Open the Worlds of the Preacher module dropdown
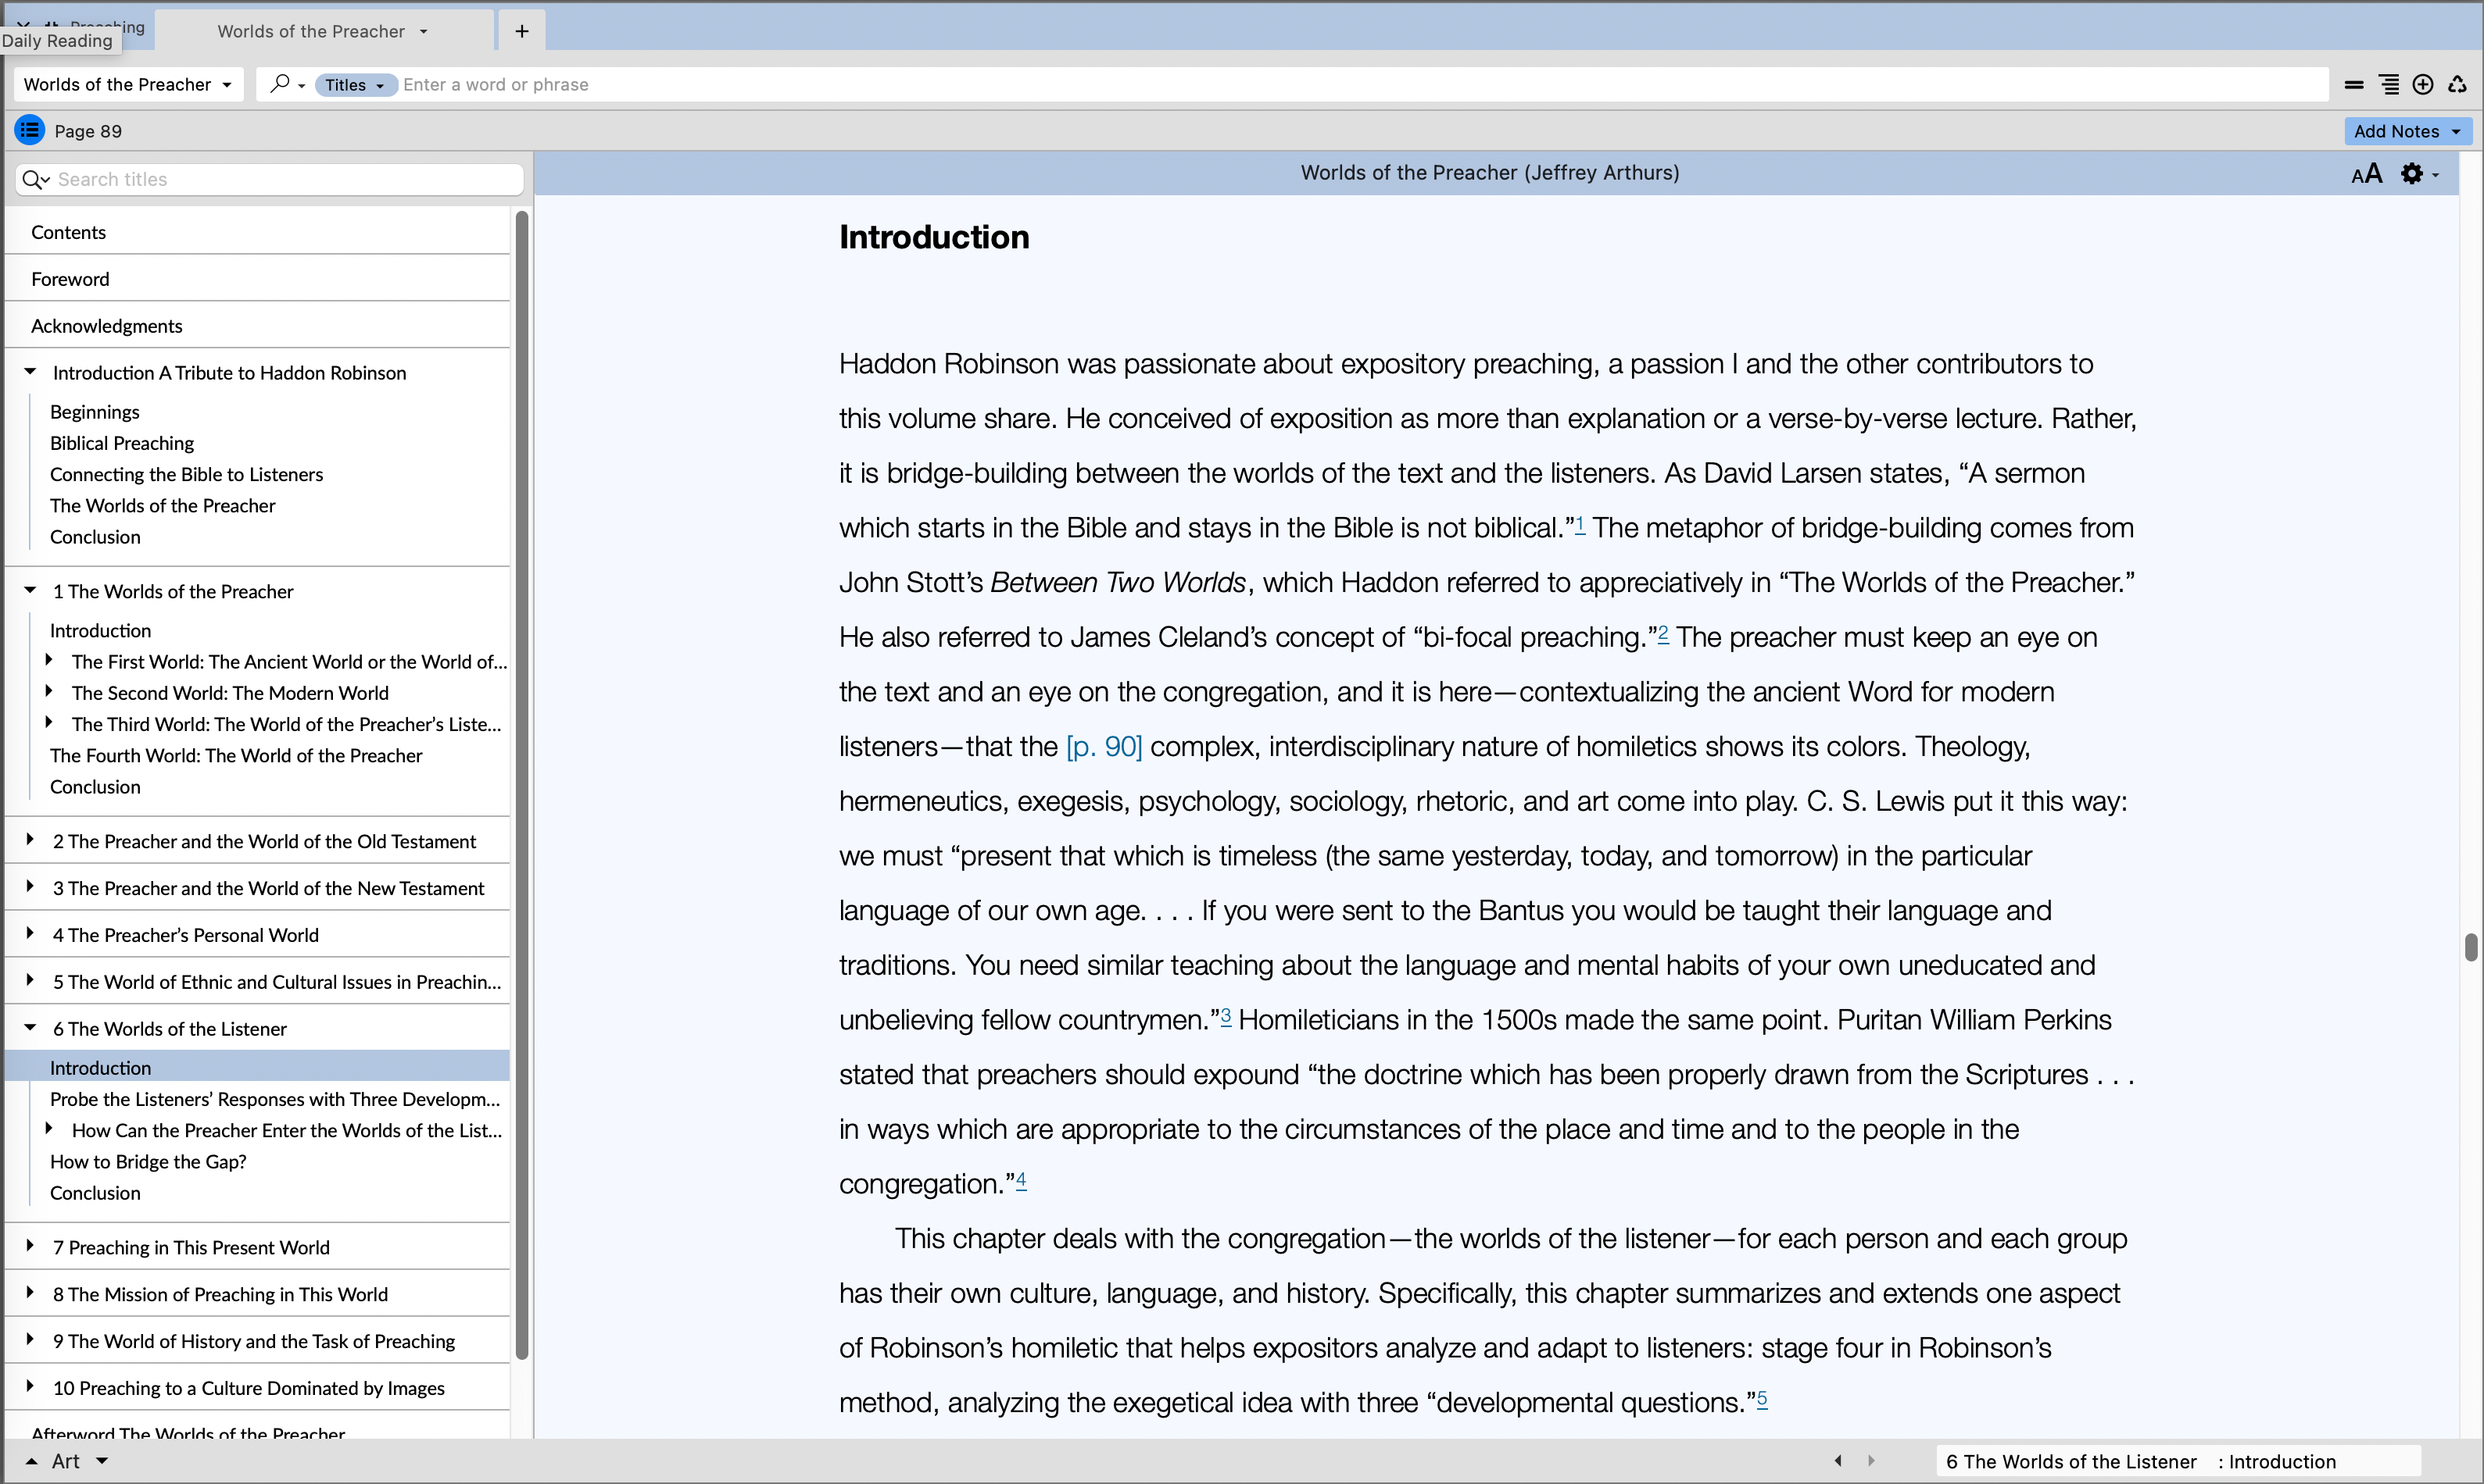 (128, 84)
